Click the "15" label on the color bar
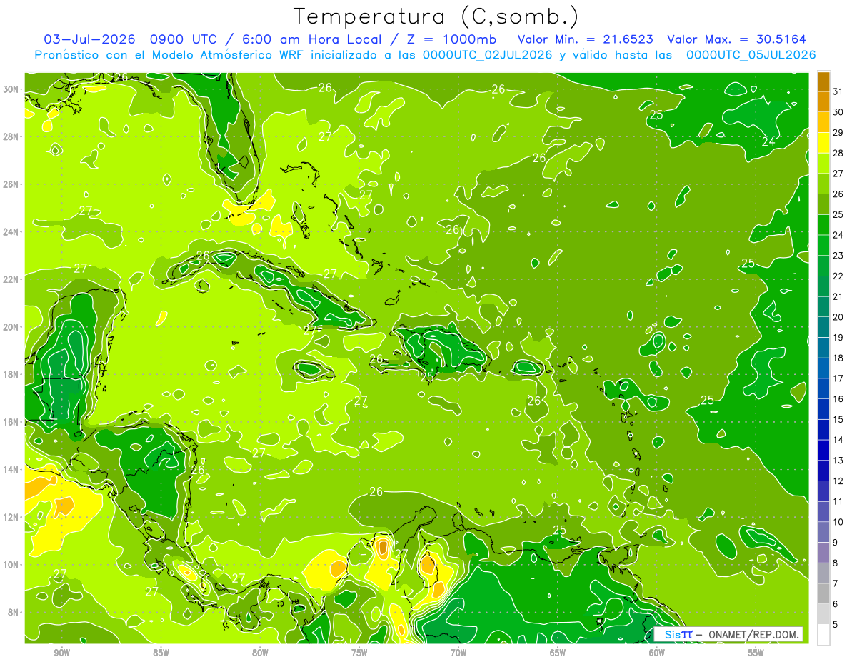Screen dimensions: 857x662 coord(838,419)
